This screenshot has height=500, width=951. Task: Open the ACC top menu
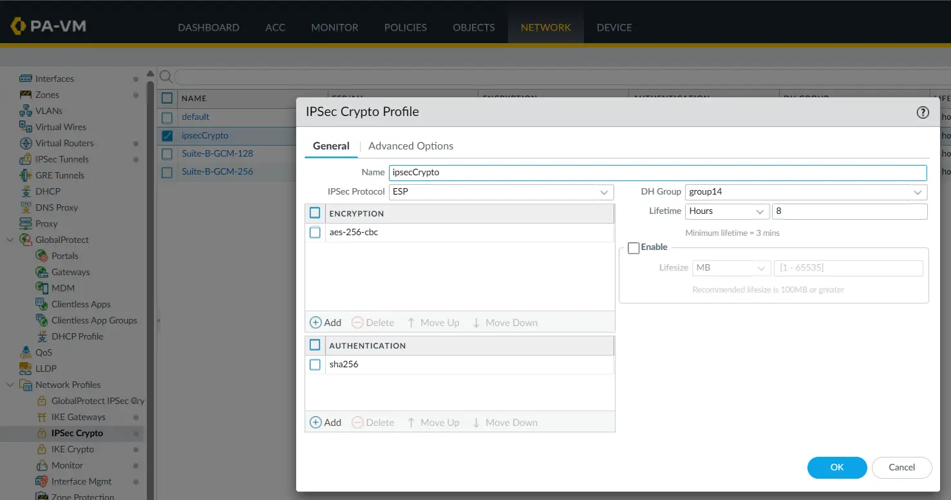[275, 27]
